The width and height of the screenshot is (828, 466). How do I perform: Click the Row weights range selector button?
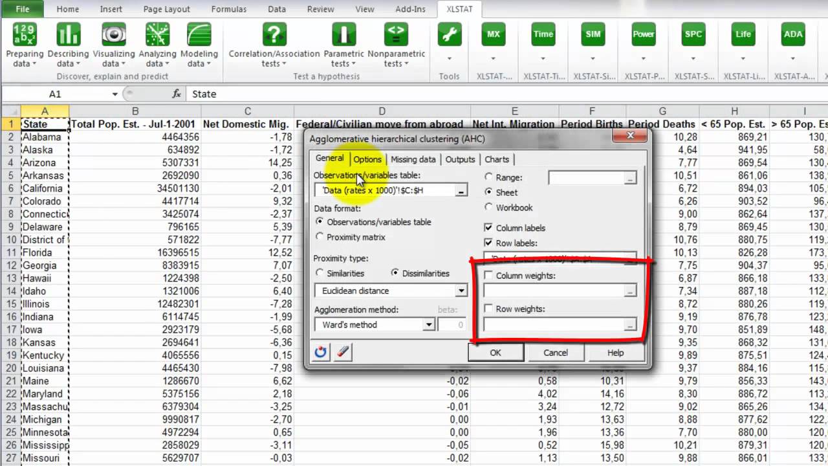click(x=629, y=324)
